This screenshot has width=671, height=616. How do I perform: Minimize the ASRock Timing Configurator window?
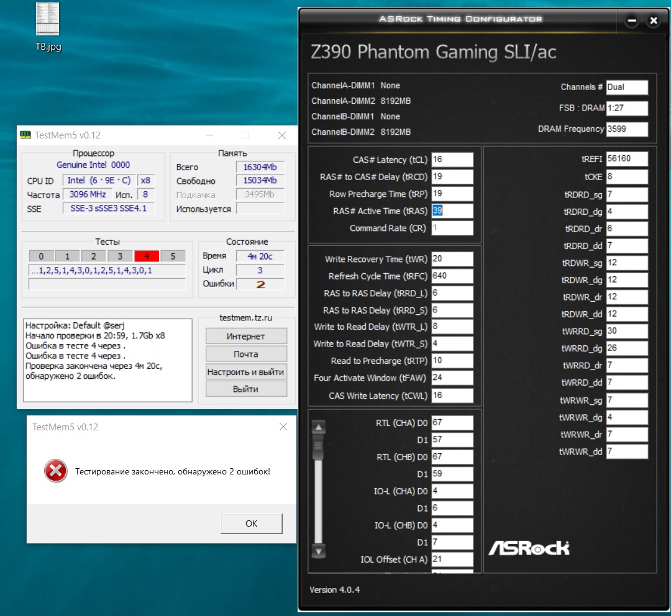tap(632, 20)
